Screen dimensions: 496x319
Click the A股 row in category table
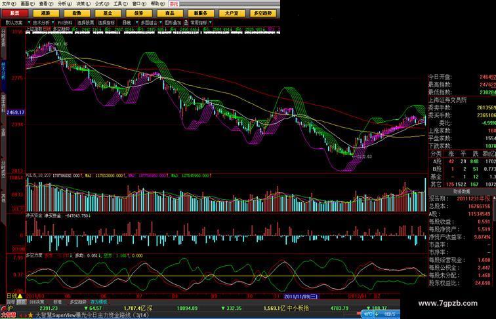[x=462, y=161]
